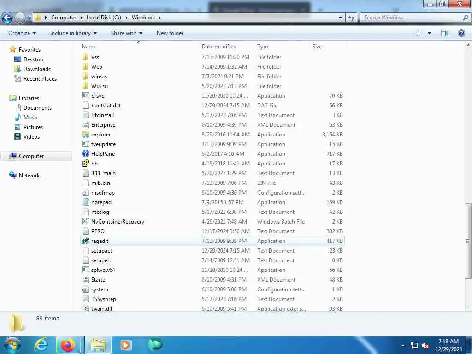The width and height of the screenshot is (472, 354).
Task: Go to Computer in the breadcrumb
Action: [64, 18]
